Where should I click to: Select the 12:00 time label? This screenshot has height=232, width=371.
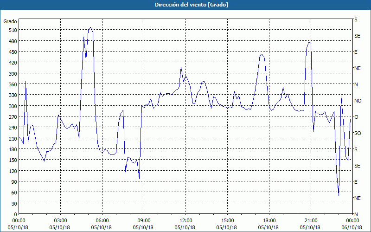click(x=186, y=221)
